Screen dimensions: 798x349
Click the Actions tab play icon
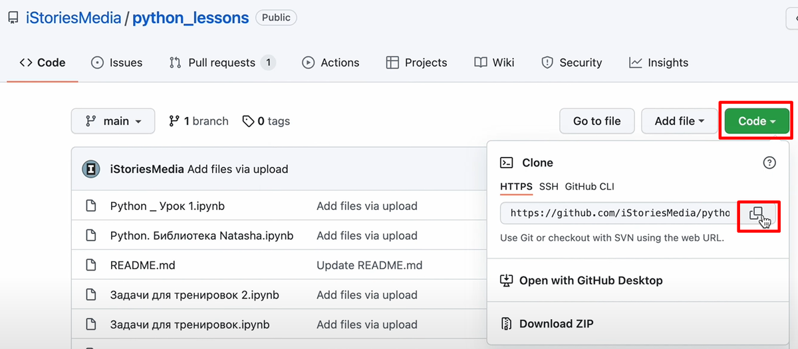pos(309,62)
